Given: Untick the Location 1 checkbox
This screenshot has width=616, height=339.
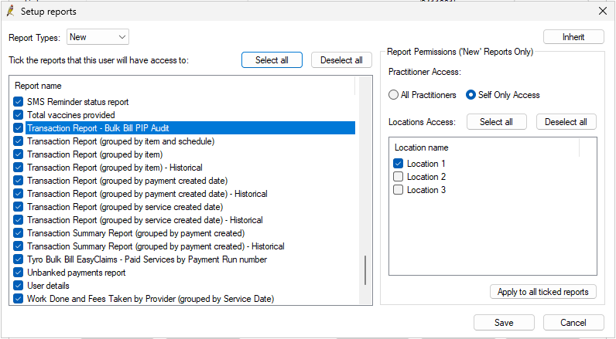Looking at the screenshot, I should click(398, 164).
